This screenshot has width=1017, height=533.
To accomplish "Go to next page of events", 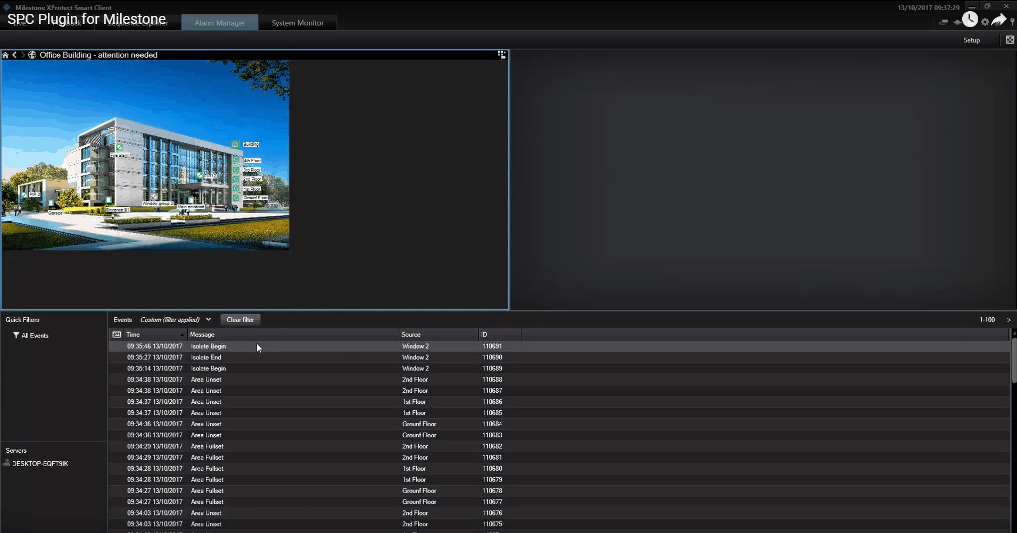I will 1008,320.
